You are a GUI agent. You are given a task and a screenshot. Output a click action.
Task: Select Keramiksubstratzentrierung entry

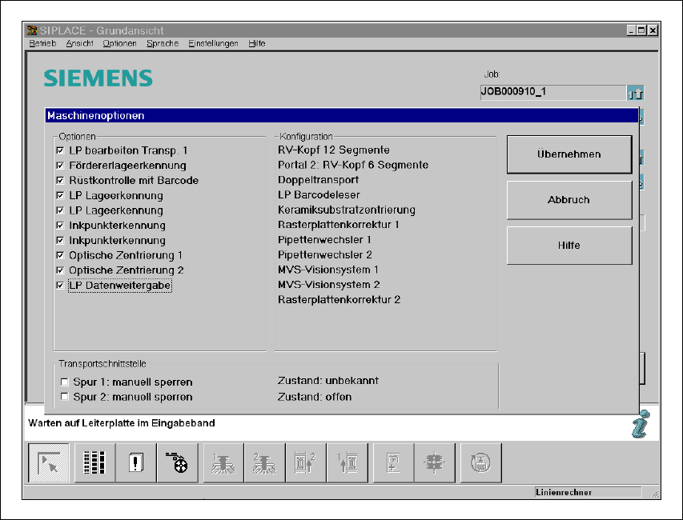click(347, 210)
